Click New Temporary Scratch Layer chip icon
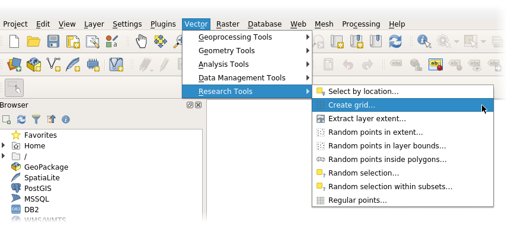508x227 pixels. [93, 65]
